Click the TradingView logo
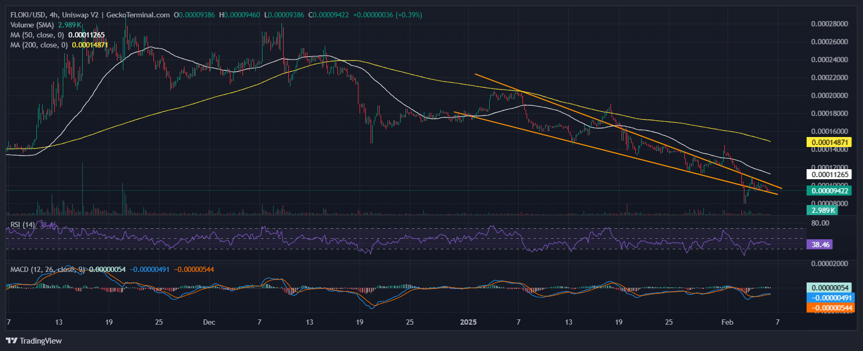The height and width of the screenshot is (351, 863). point(34,341)
